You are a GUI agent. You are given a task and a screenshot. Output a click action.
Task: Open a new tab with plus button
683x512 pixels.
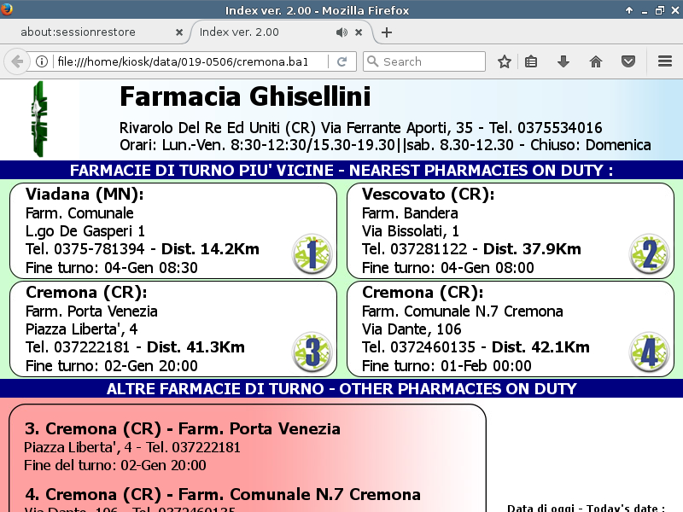point(387,32)
